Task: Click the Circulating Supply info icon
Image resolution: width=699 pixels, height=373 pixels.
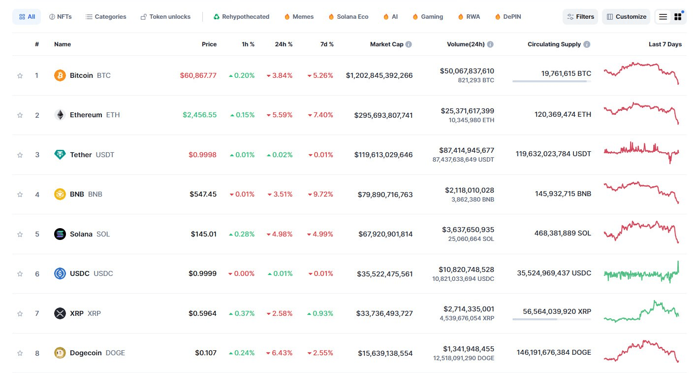Action: pyautogui.click(x=586, y=44)
